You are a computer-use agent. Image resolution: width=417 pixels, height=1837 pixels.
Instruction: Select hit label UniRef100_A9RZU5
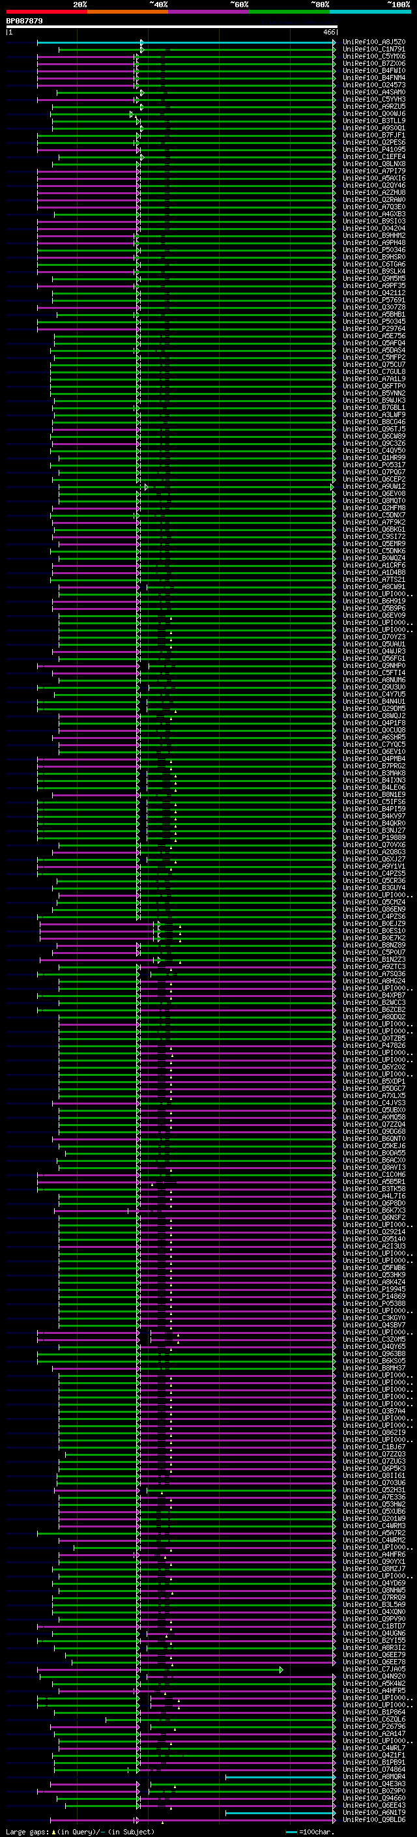point(374,106)
